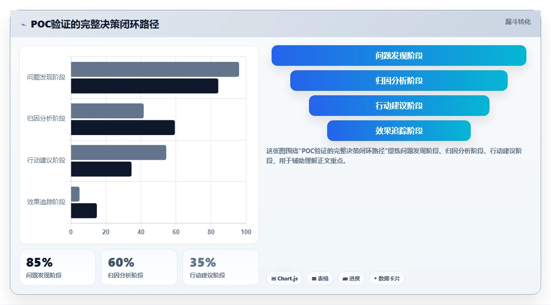This screenshot has width=551, height=305.
Task: Click the x-axis value 100
Action: click(246, 232)
